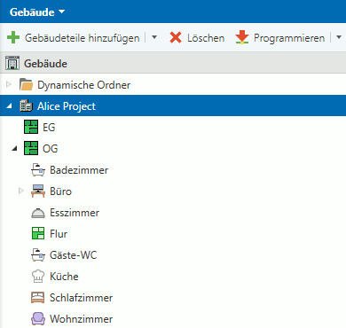
Task: Click the red X delete icon
Action: pos(176,38)
